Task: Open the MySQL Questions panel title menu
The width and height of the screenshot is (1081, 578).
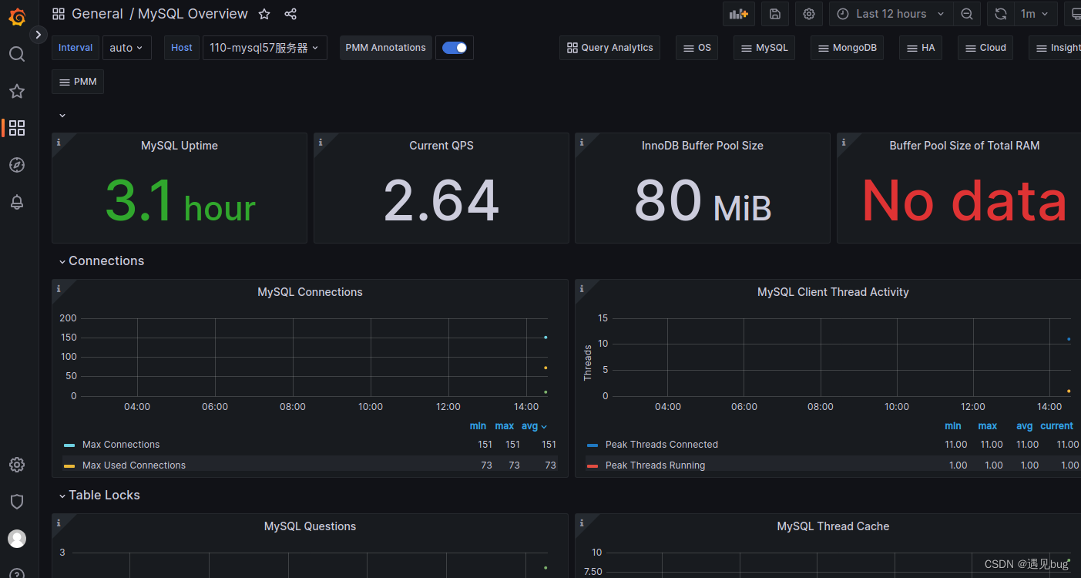Action: 310,526
